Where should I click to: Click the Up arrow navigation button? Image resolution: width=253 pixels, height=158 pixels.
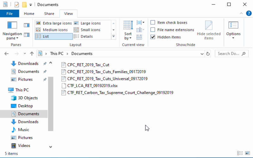(32, 54)
